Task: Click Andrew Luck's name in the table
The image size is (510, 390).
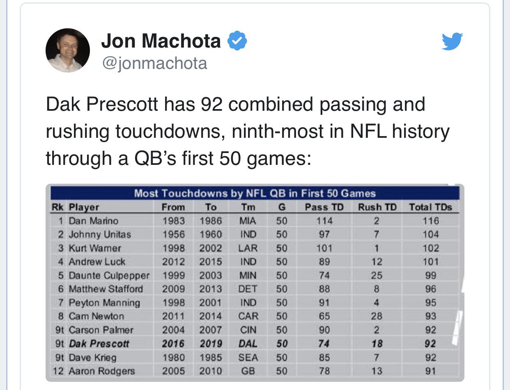Action: click(x=97, y=262)
